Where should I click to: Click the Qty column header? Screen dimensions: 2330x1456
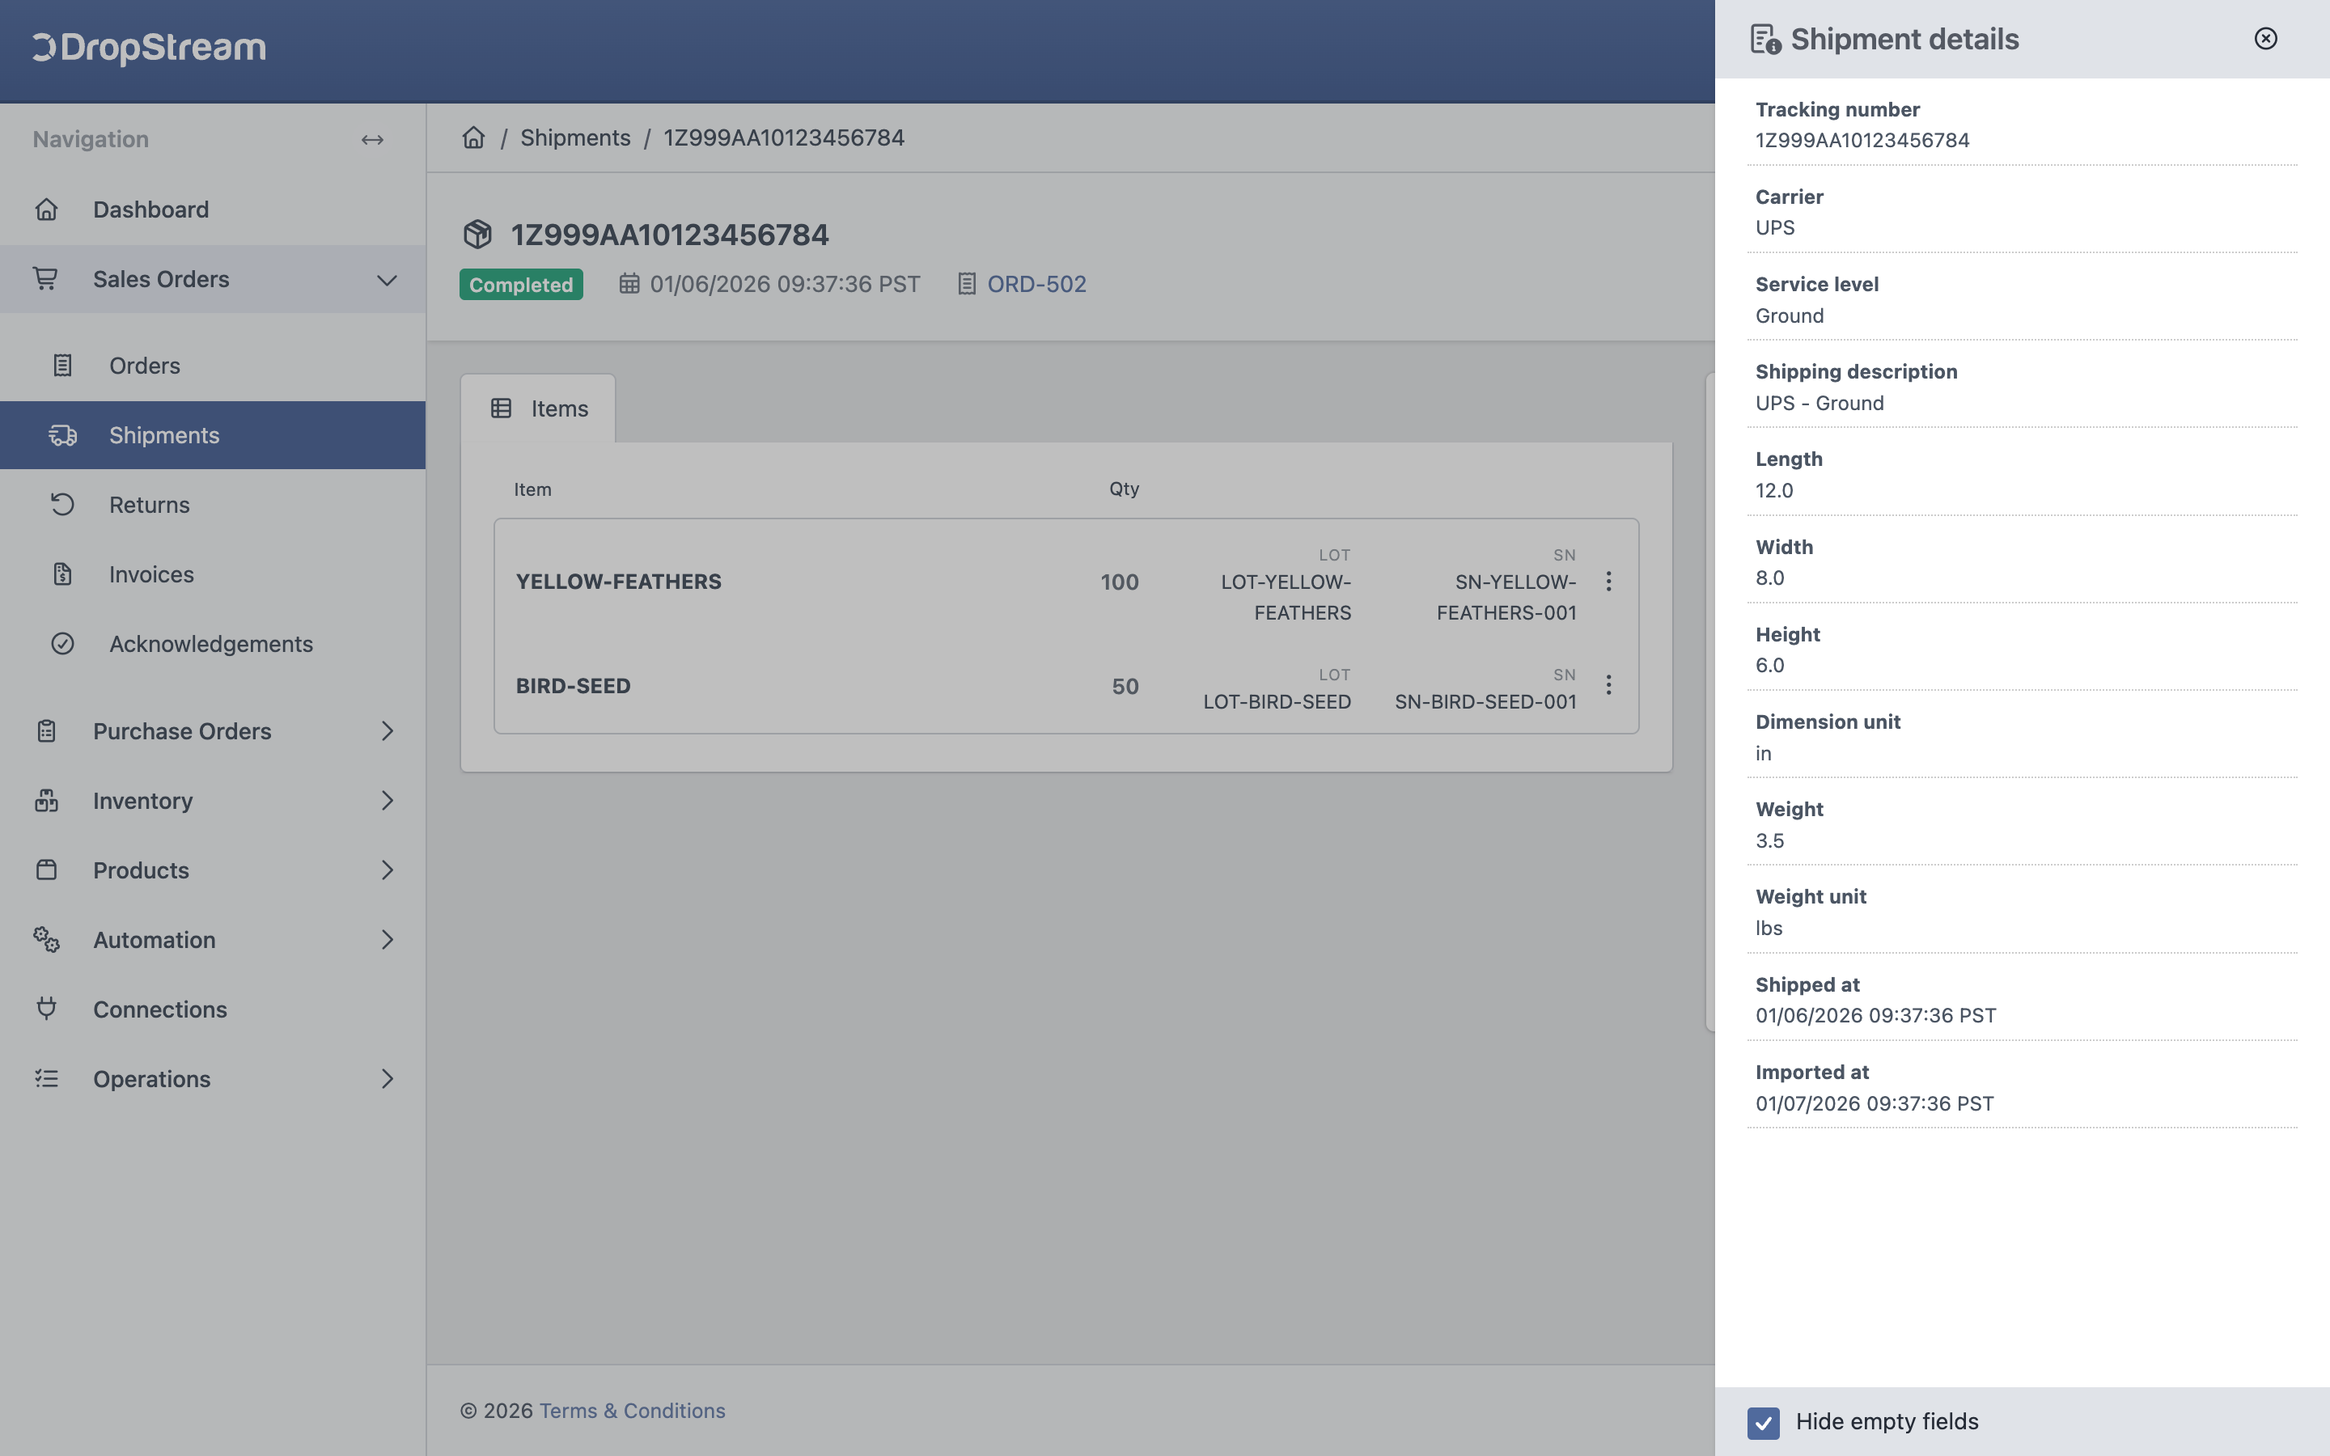(x=1124, y=489)
